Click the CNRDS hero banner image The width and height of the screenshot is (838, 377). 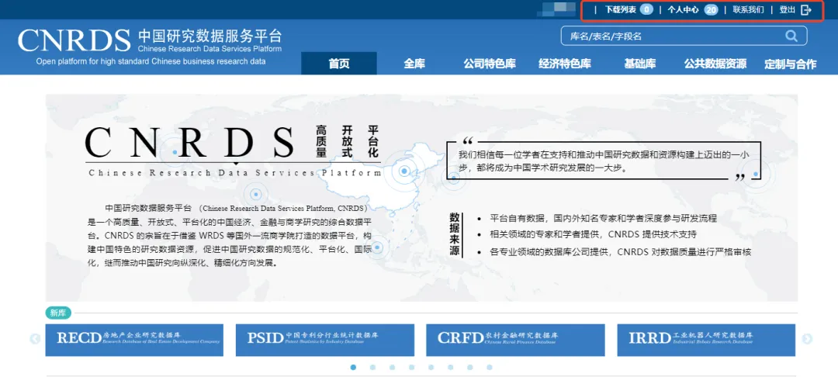421,198
